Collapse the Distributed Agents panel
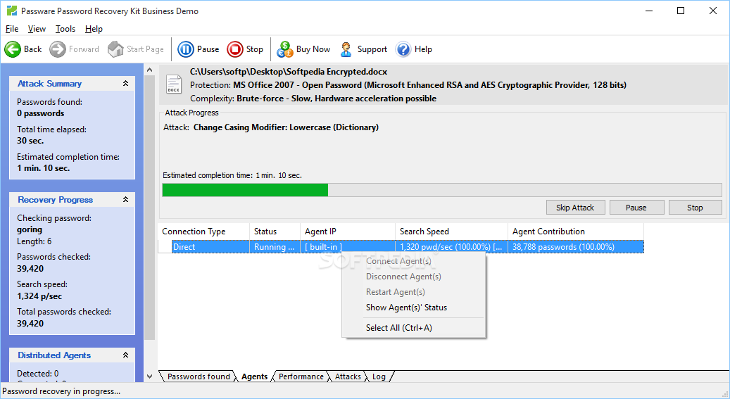This screenshot has width=730, height=399. pos(126,355)
